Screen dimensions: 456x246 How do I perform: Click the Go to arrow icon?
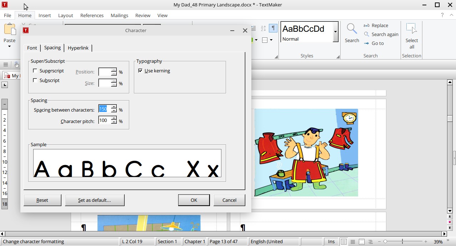(x=366, y=43)
